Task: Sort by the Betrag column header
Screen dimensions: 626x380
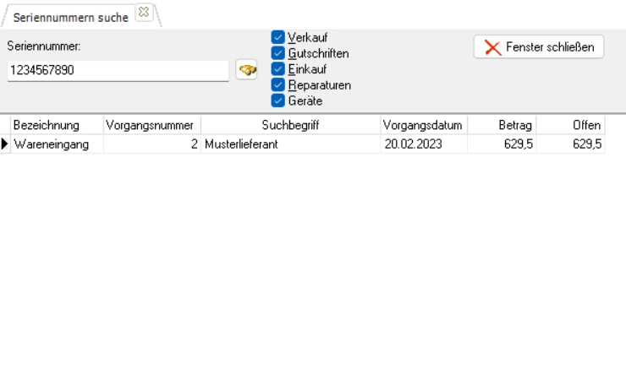Action: (x=502, y=125)
